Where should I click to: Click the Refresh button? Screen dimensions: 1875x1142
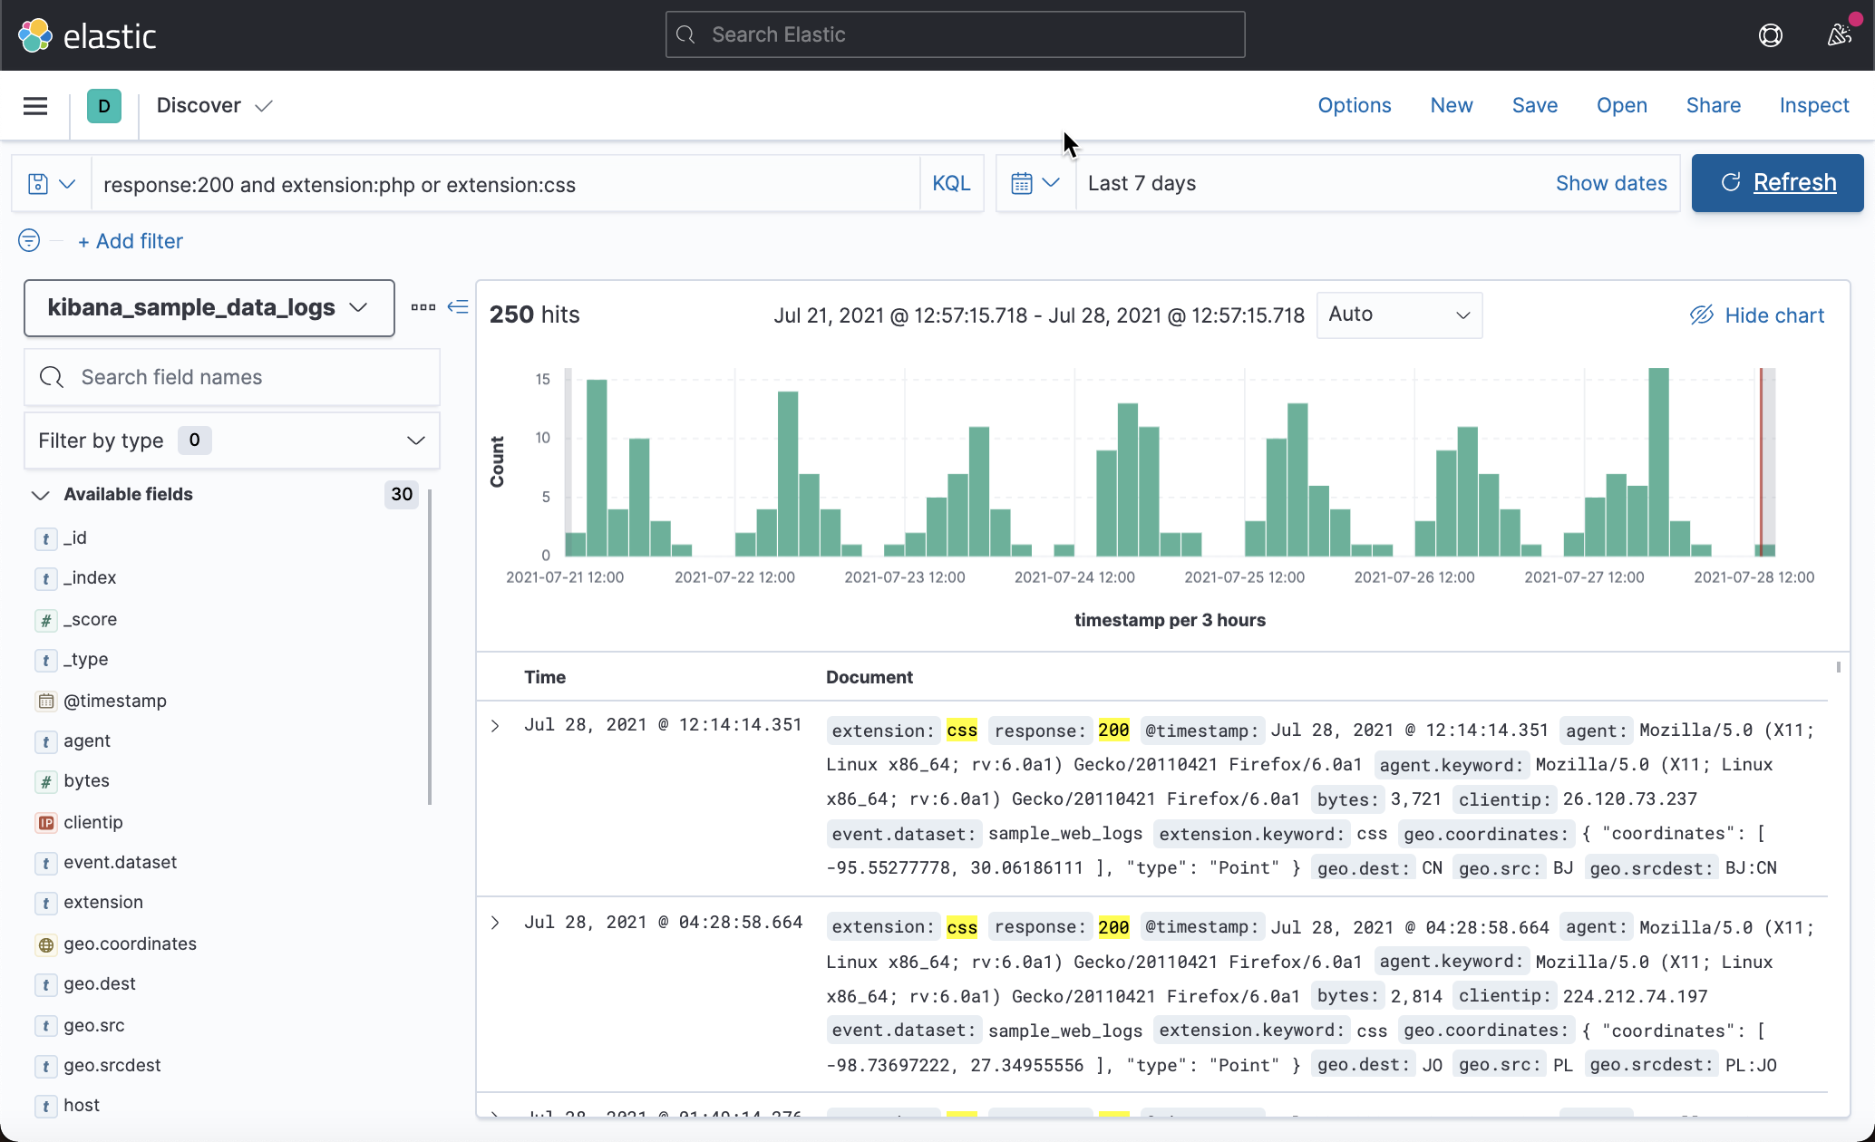click(x=1776, y=182)
